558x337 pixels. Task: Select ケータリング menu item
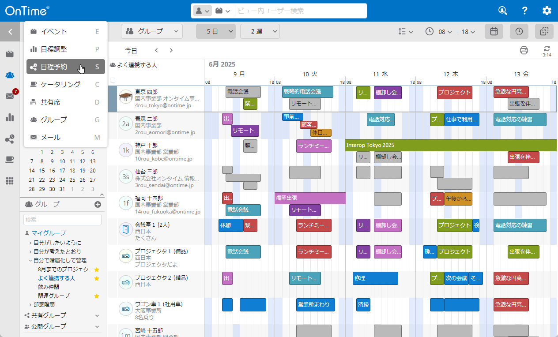click(65, 85)
